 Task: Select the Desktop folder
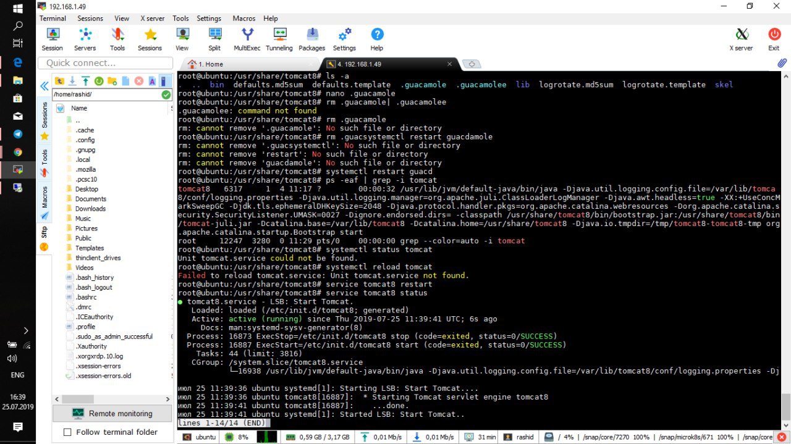[x=87, y=189]
